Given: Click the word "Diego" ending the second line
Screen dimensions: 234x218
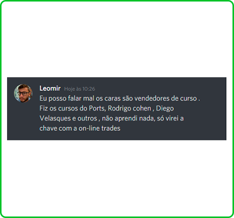Looking at the screenshot, I should click(x=165, y=108).
